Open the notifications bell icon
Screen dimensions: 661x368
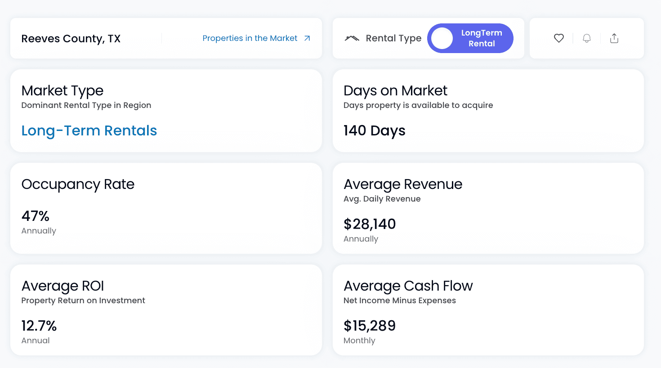tap(587, 38)
